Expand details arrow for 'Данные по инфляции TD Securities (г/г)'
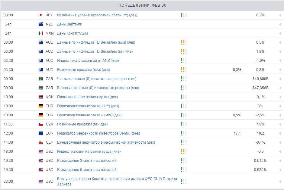 coord(280,52)
